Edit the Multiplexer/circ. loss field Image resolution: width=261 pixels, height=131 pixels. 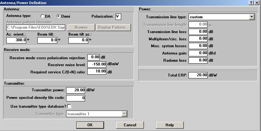point(198,39)
